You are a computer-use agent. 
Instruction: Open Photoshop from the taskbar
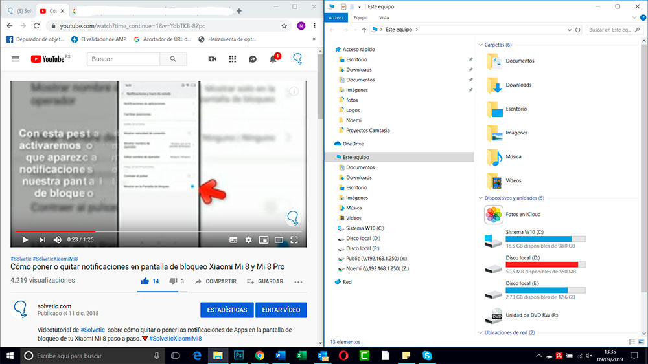[239, 356]
